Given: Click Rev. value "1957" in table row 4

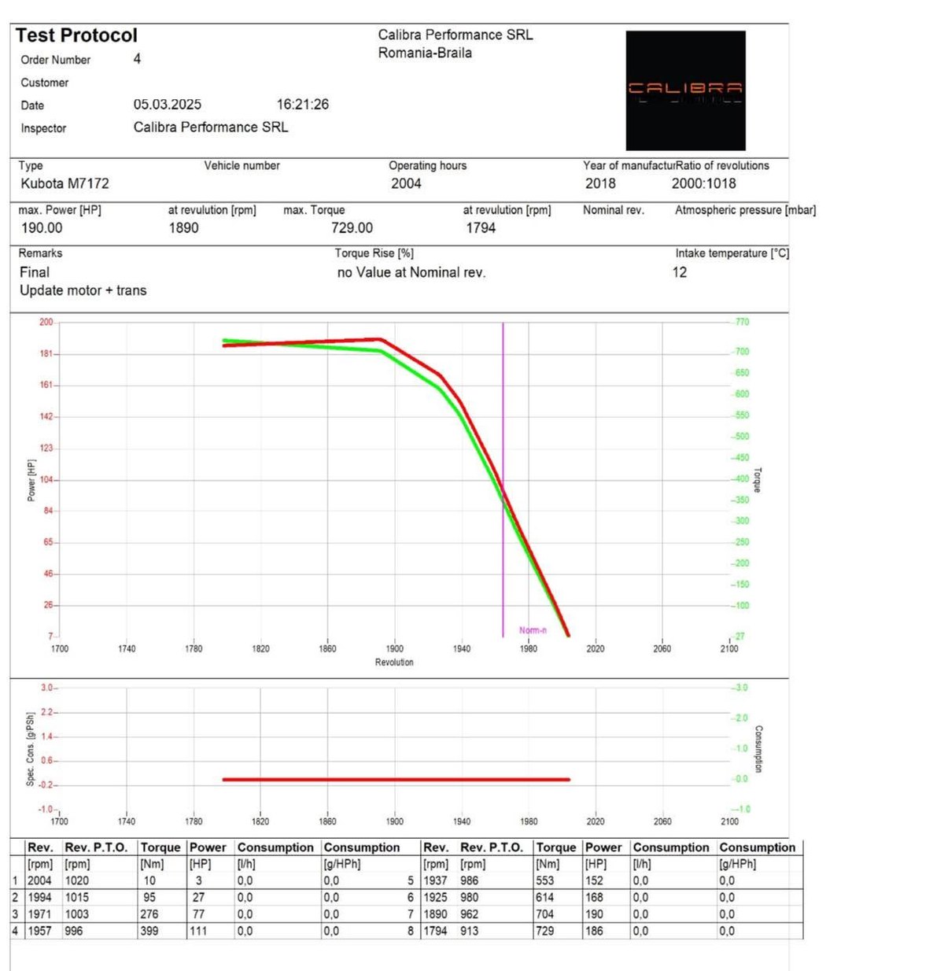Looking at the screenshot, I should pyautogui.click(x=39, y=931).
